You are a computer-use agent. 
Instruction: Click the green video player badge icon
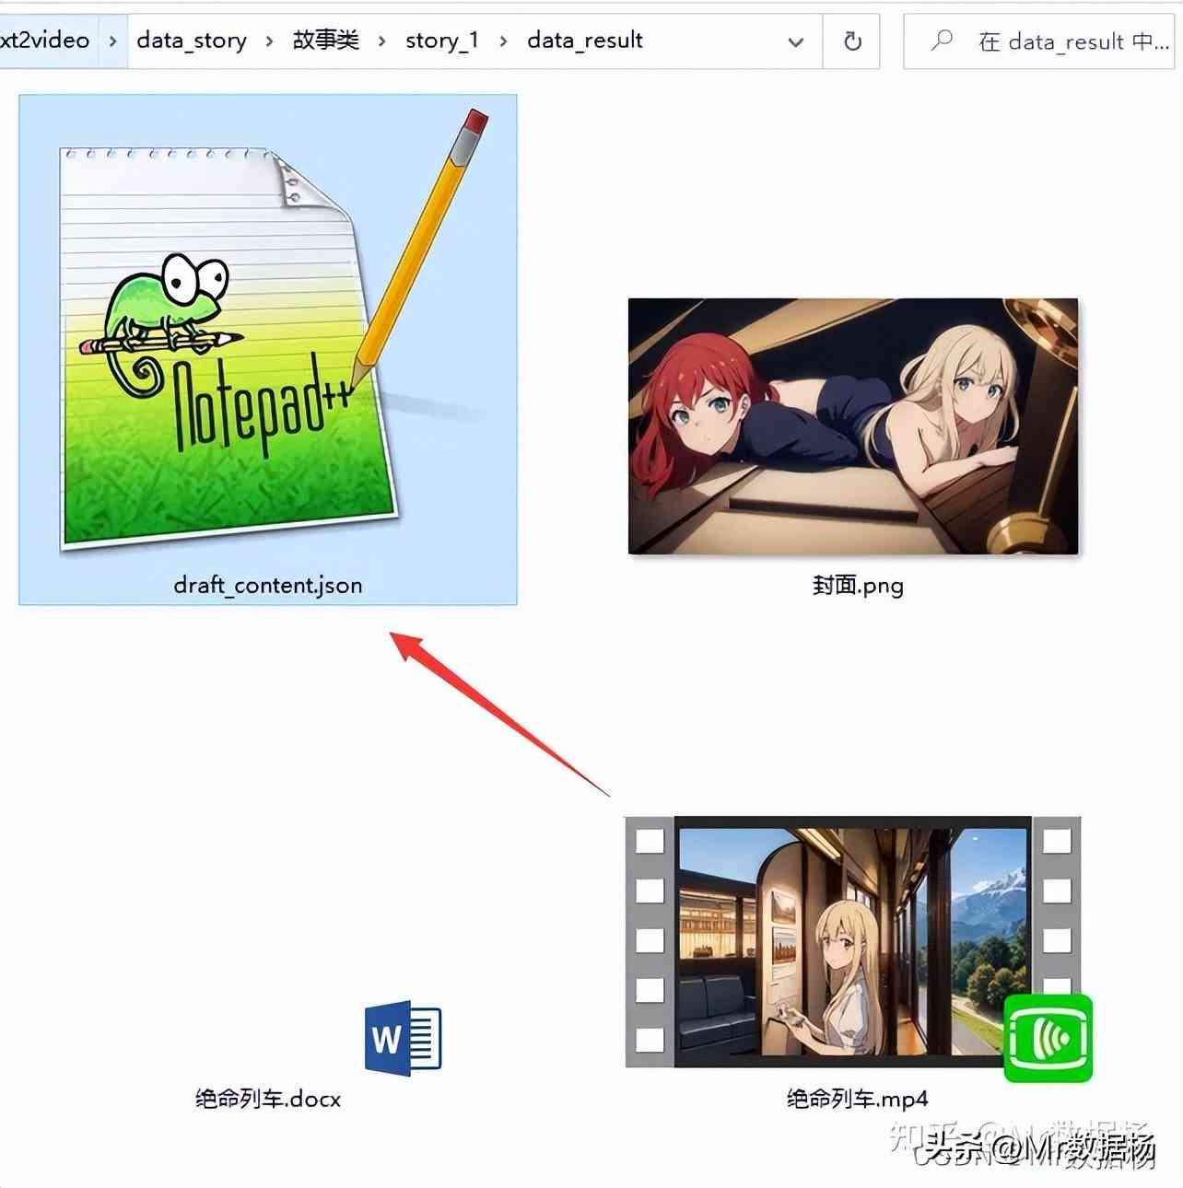coord(1048,1038)
